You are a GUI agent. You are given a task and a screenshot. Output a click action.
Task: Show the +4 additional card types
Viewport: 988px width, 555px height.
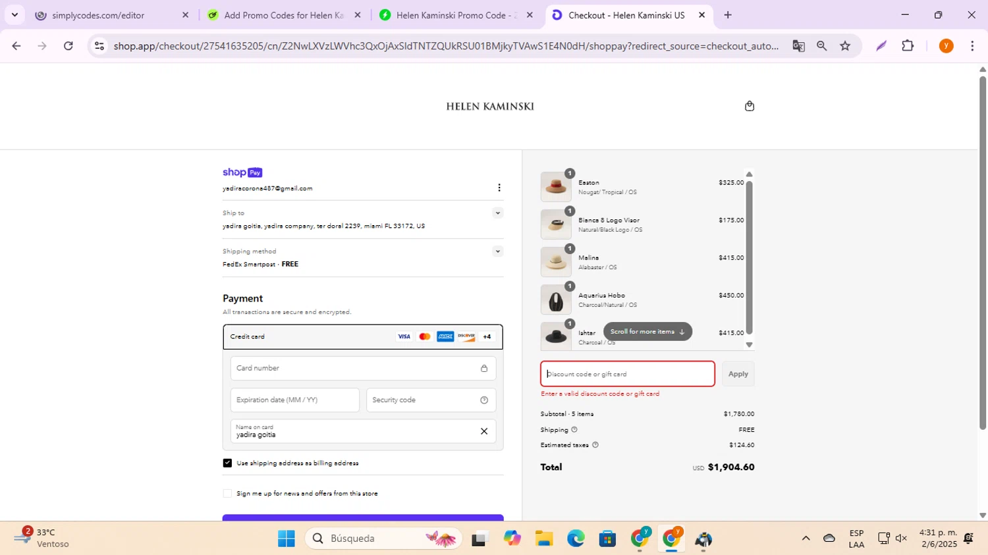point(487,336)
